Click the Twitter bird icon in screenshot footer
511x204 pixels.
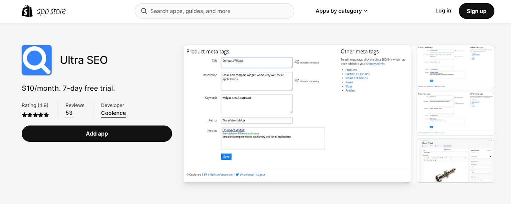[x=237, y=175]
